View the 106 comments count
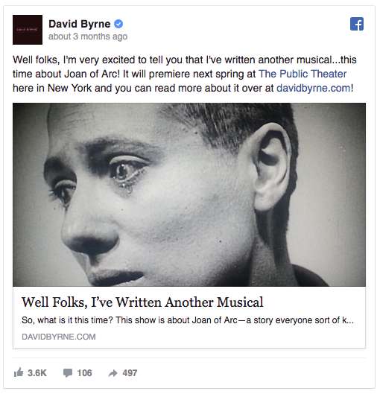This screenshot has height=394, width=380. tap(84, 373)
